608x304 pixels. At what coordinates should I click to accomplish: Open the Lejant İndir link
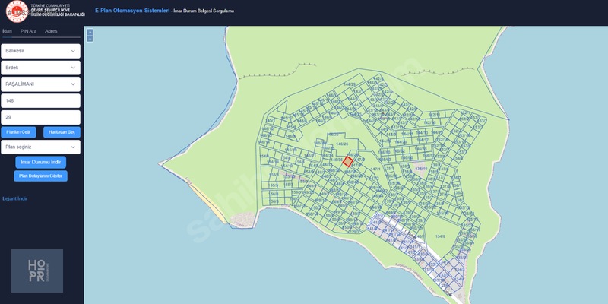click(x=15, y=198)
